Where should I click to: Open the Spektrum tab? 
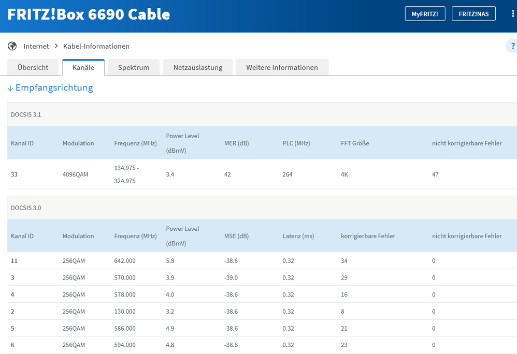click(133, 67)
